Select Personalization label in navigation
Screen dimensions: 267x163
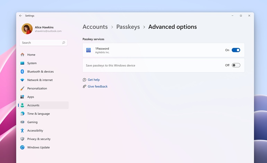(x=37, y=88)
